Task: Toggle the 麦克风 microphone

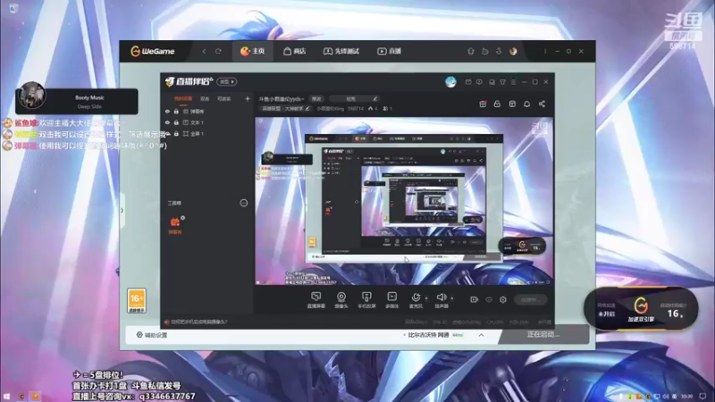Action: [416, 300]
